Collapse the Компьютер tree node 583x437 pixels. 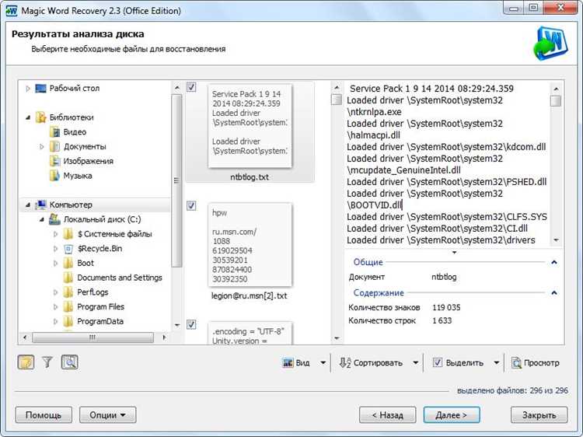point(28,205)
